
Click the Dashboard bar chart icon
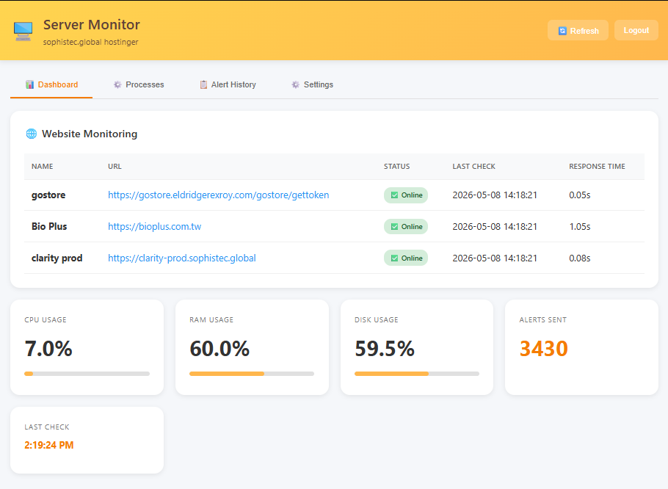(x=30, y=84)
